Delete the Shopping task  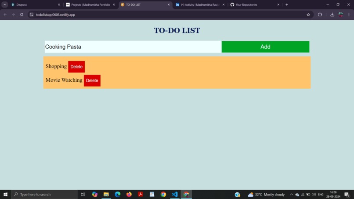76,67
